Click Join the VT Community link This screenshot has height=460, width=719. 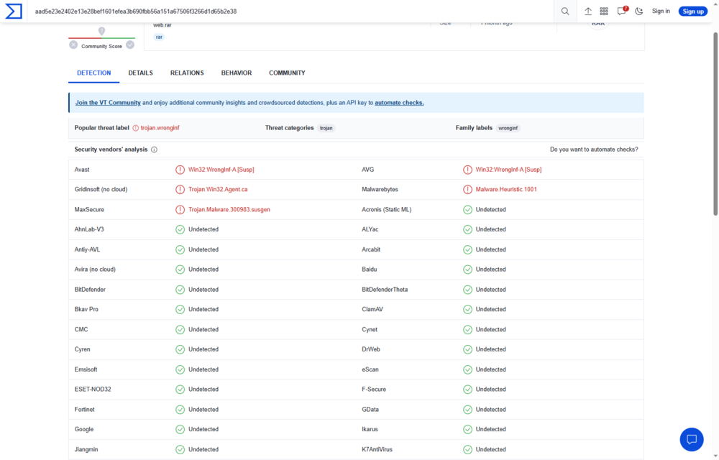[x=108, y=103]
